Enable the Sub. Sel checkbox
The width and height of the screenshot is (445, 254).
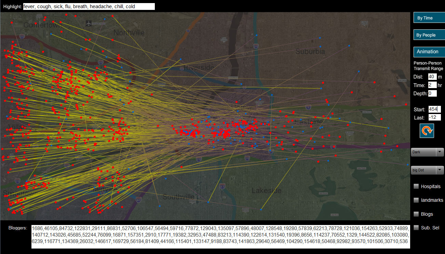pyautogui.click(x=416, y=228)
